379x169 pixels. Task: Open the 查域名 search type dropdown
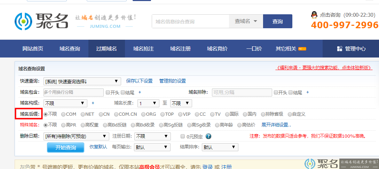pyautogui.click(x=246, y=21)
